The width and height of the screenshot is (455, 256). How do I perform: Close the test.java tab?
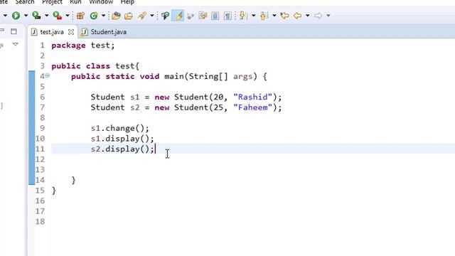click(x=71, y=32)
